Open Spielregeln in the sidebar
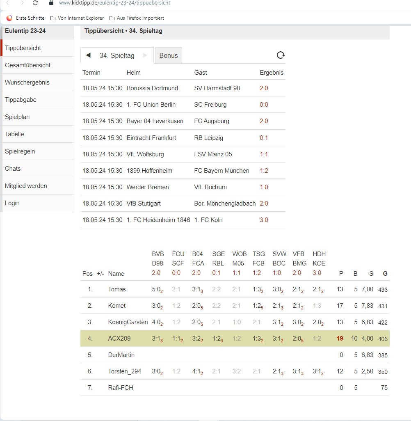Screen dimensions: 411x421 (x=38, y=151)
